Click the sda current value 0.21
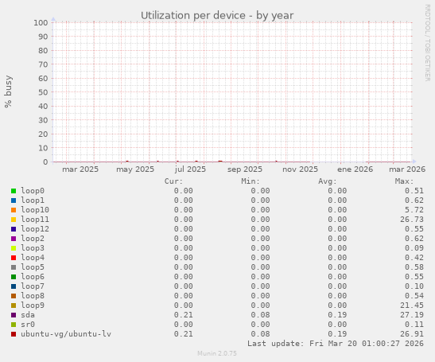 pos(184,315)
